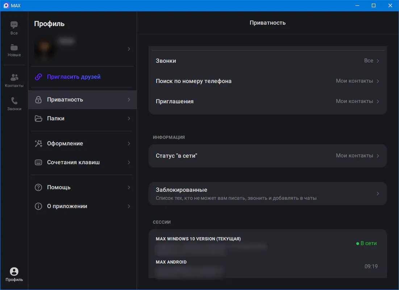Screen dimensions: 399x290
Task: Click the magic wand icon beside Оформление
Action: (38, 143)
